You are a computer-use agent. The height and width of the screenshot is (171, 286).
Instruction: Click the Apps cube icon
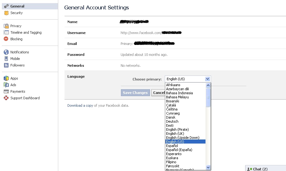(x=6, y=78)
